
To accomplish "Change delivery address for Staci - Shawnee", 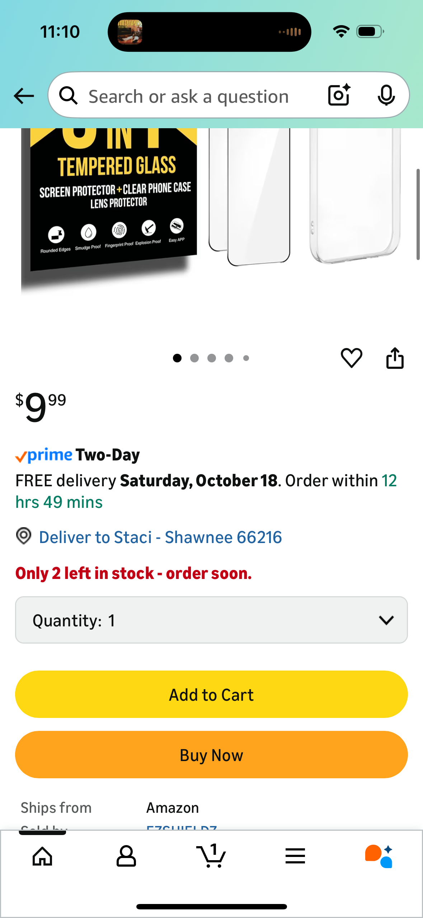I will pos(160,537).
